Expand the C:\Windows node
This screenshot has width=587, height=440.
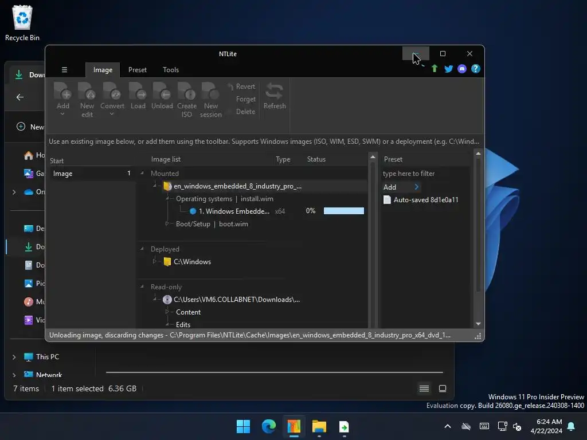154,261
